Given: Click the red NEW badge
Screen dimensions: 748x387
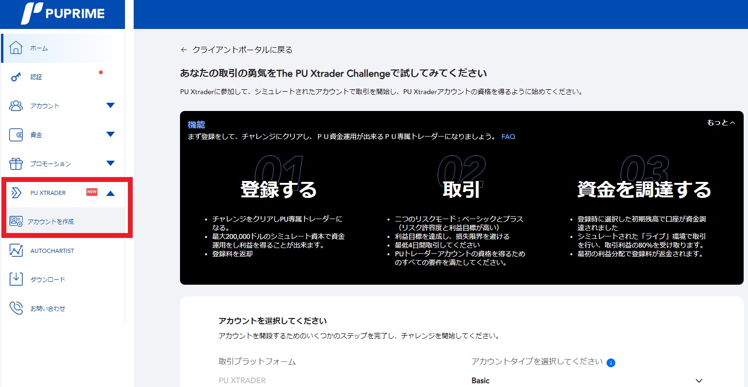Looking at the screenshot, I should (92, 192).
